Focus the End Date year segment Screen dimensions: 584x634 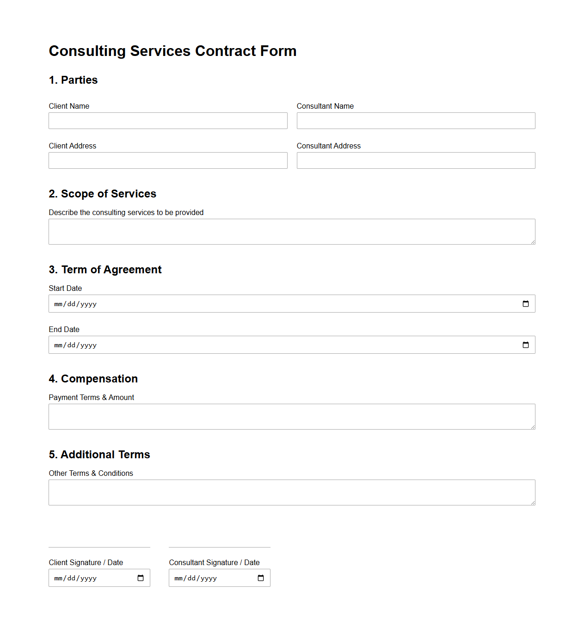click(88, 345)
